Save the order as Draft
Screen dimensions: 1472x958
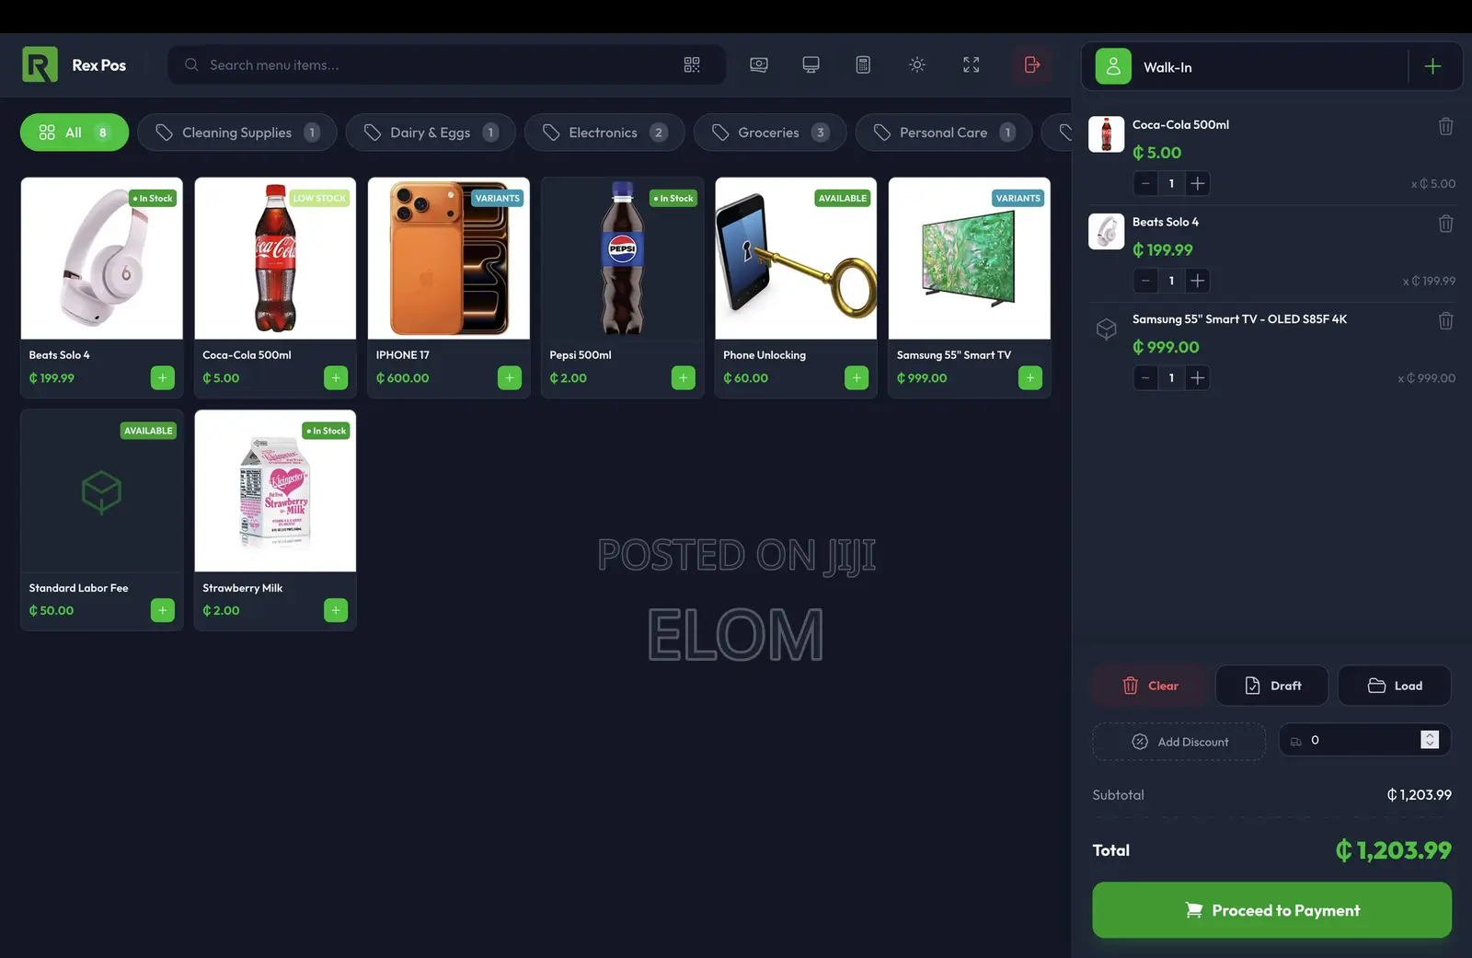tap(1272, 686)
